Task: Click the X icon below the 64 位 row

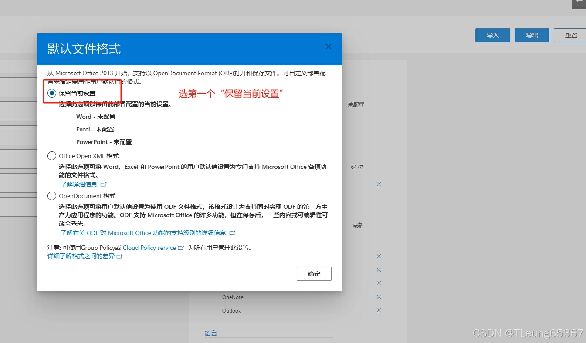Action: 379,185
